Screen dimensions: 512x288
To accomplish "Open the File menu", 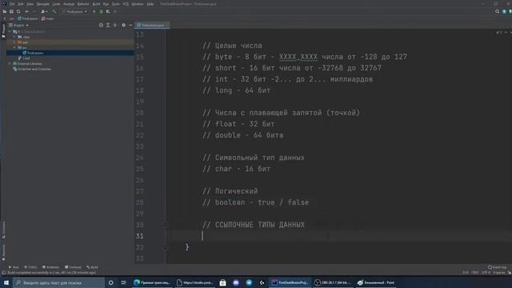I will click(12, 4).
